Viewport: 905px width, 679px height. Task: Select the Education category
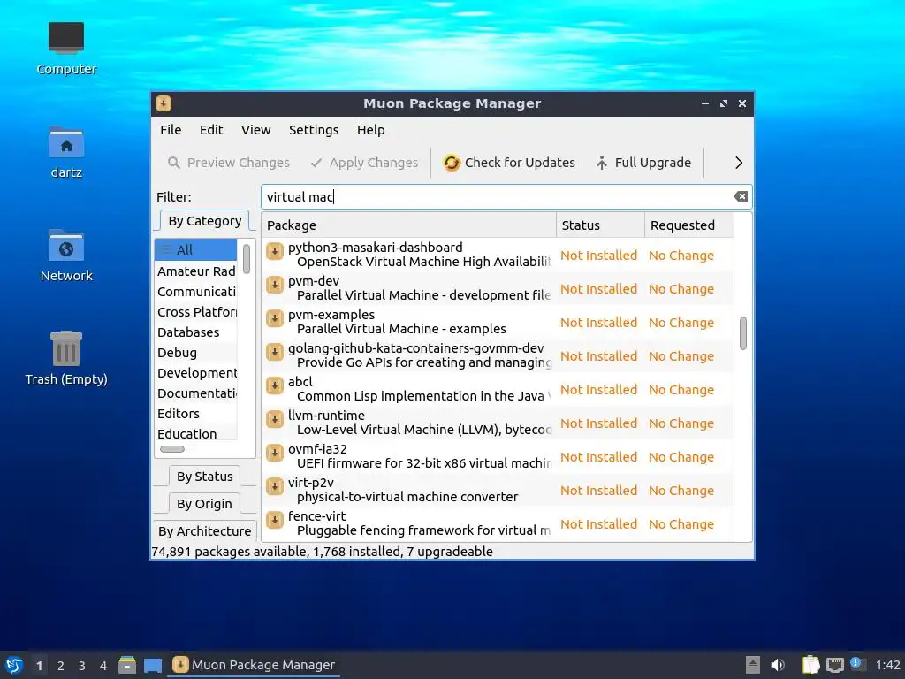pos(195,433)
